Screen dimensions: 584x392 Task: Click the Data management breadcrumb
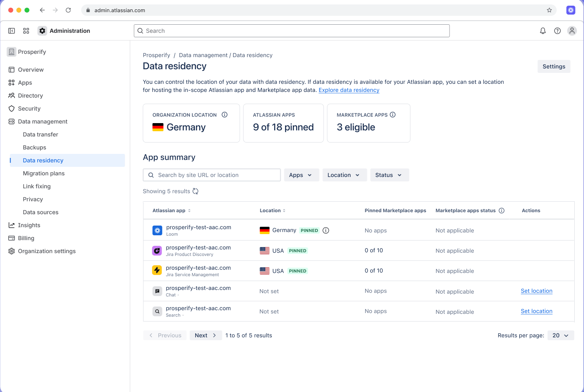point(203,55)
